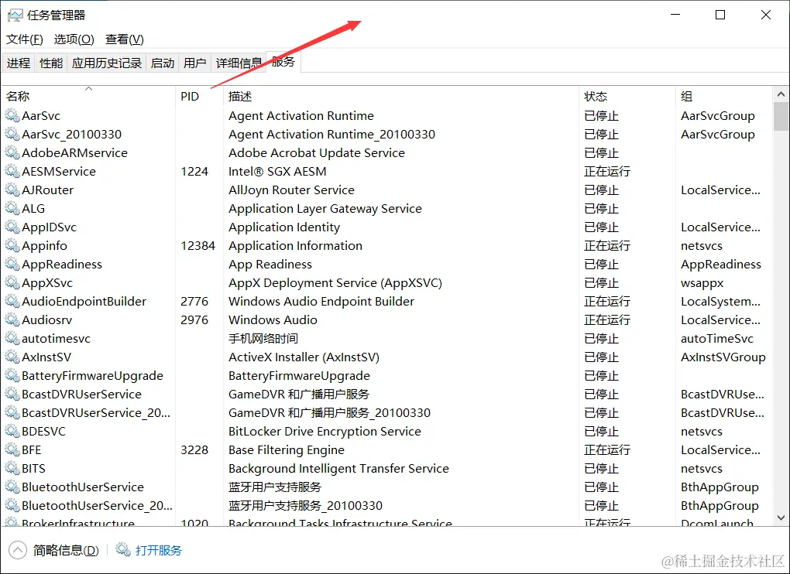Screen dimensions: 790x574
Task: Sort by the PID column header
Action: pyautogui.click(x=200, y=96)
